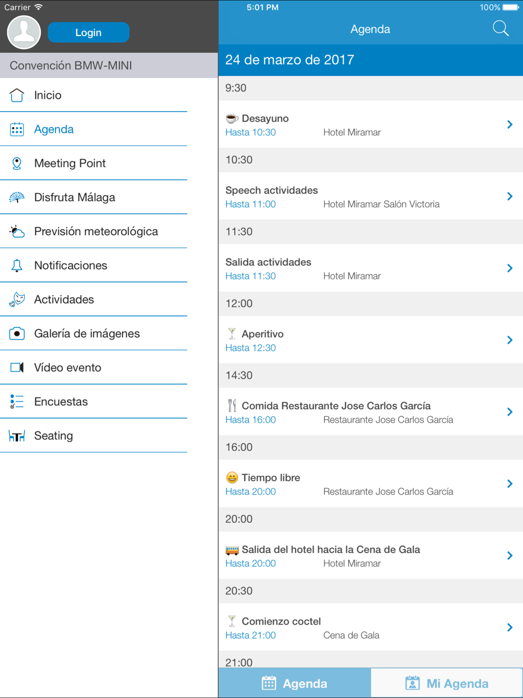This screenshot has height=698, width=523.
Task: Select the Convención BMW-MINI header
Action: point(109,65)
